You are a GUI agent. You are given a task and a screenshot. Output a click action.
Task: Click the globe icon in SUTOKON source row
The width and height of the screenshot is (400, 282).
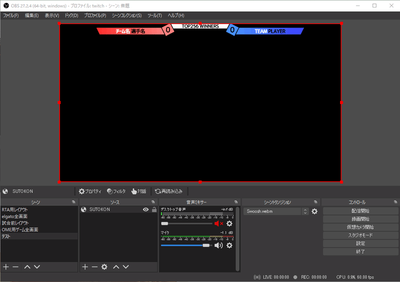pyautogui.click(x=83, y=209)
